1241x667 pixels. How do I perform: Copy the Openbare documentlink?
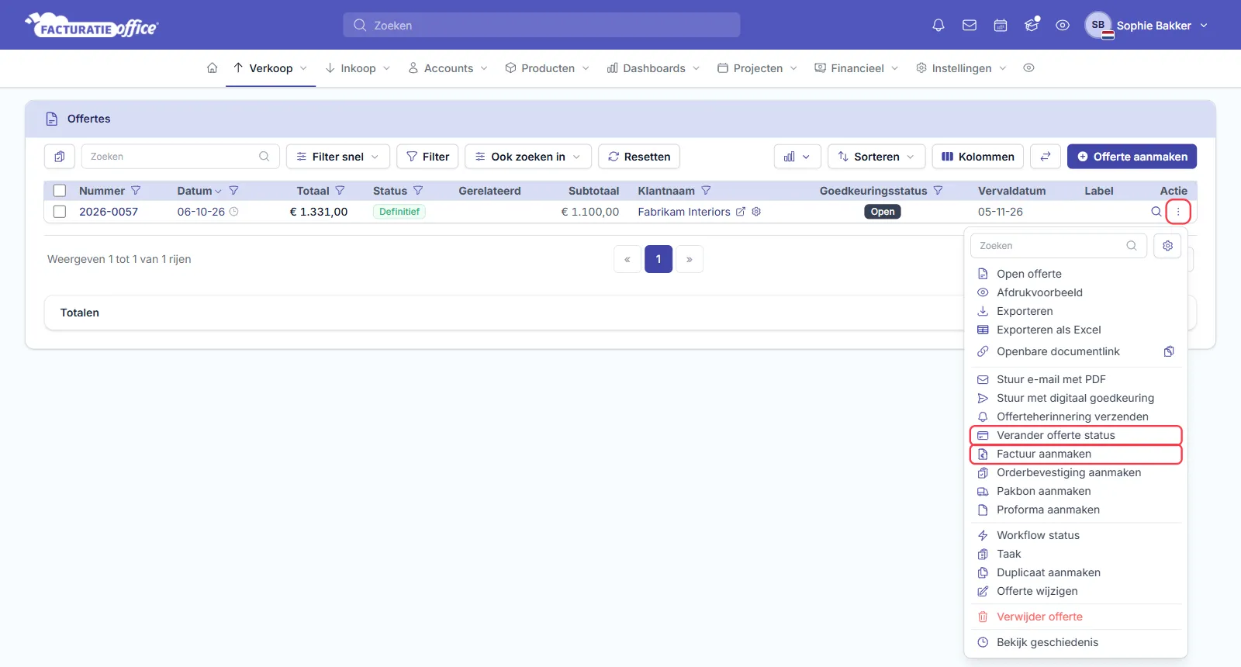[1169, 351]
